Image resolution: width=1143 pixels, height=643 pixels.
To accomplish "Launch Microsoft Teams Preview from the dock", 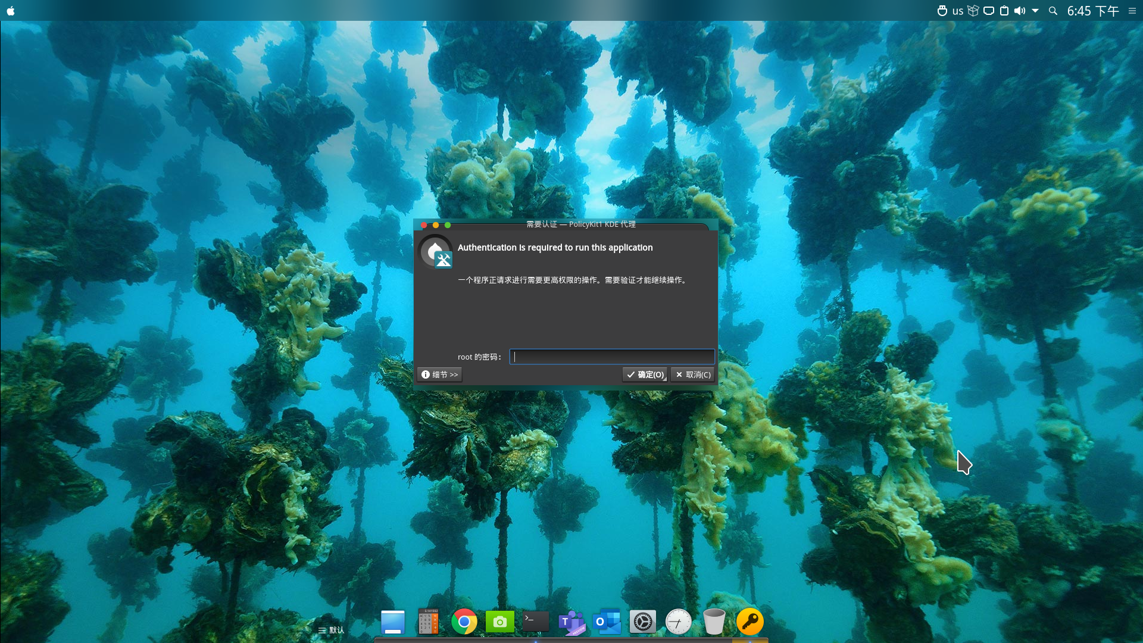I will click(x=571, y=622).
